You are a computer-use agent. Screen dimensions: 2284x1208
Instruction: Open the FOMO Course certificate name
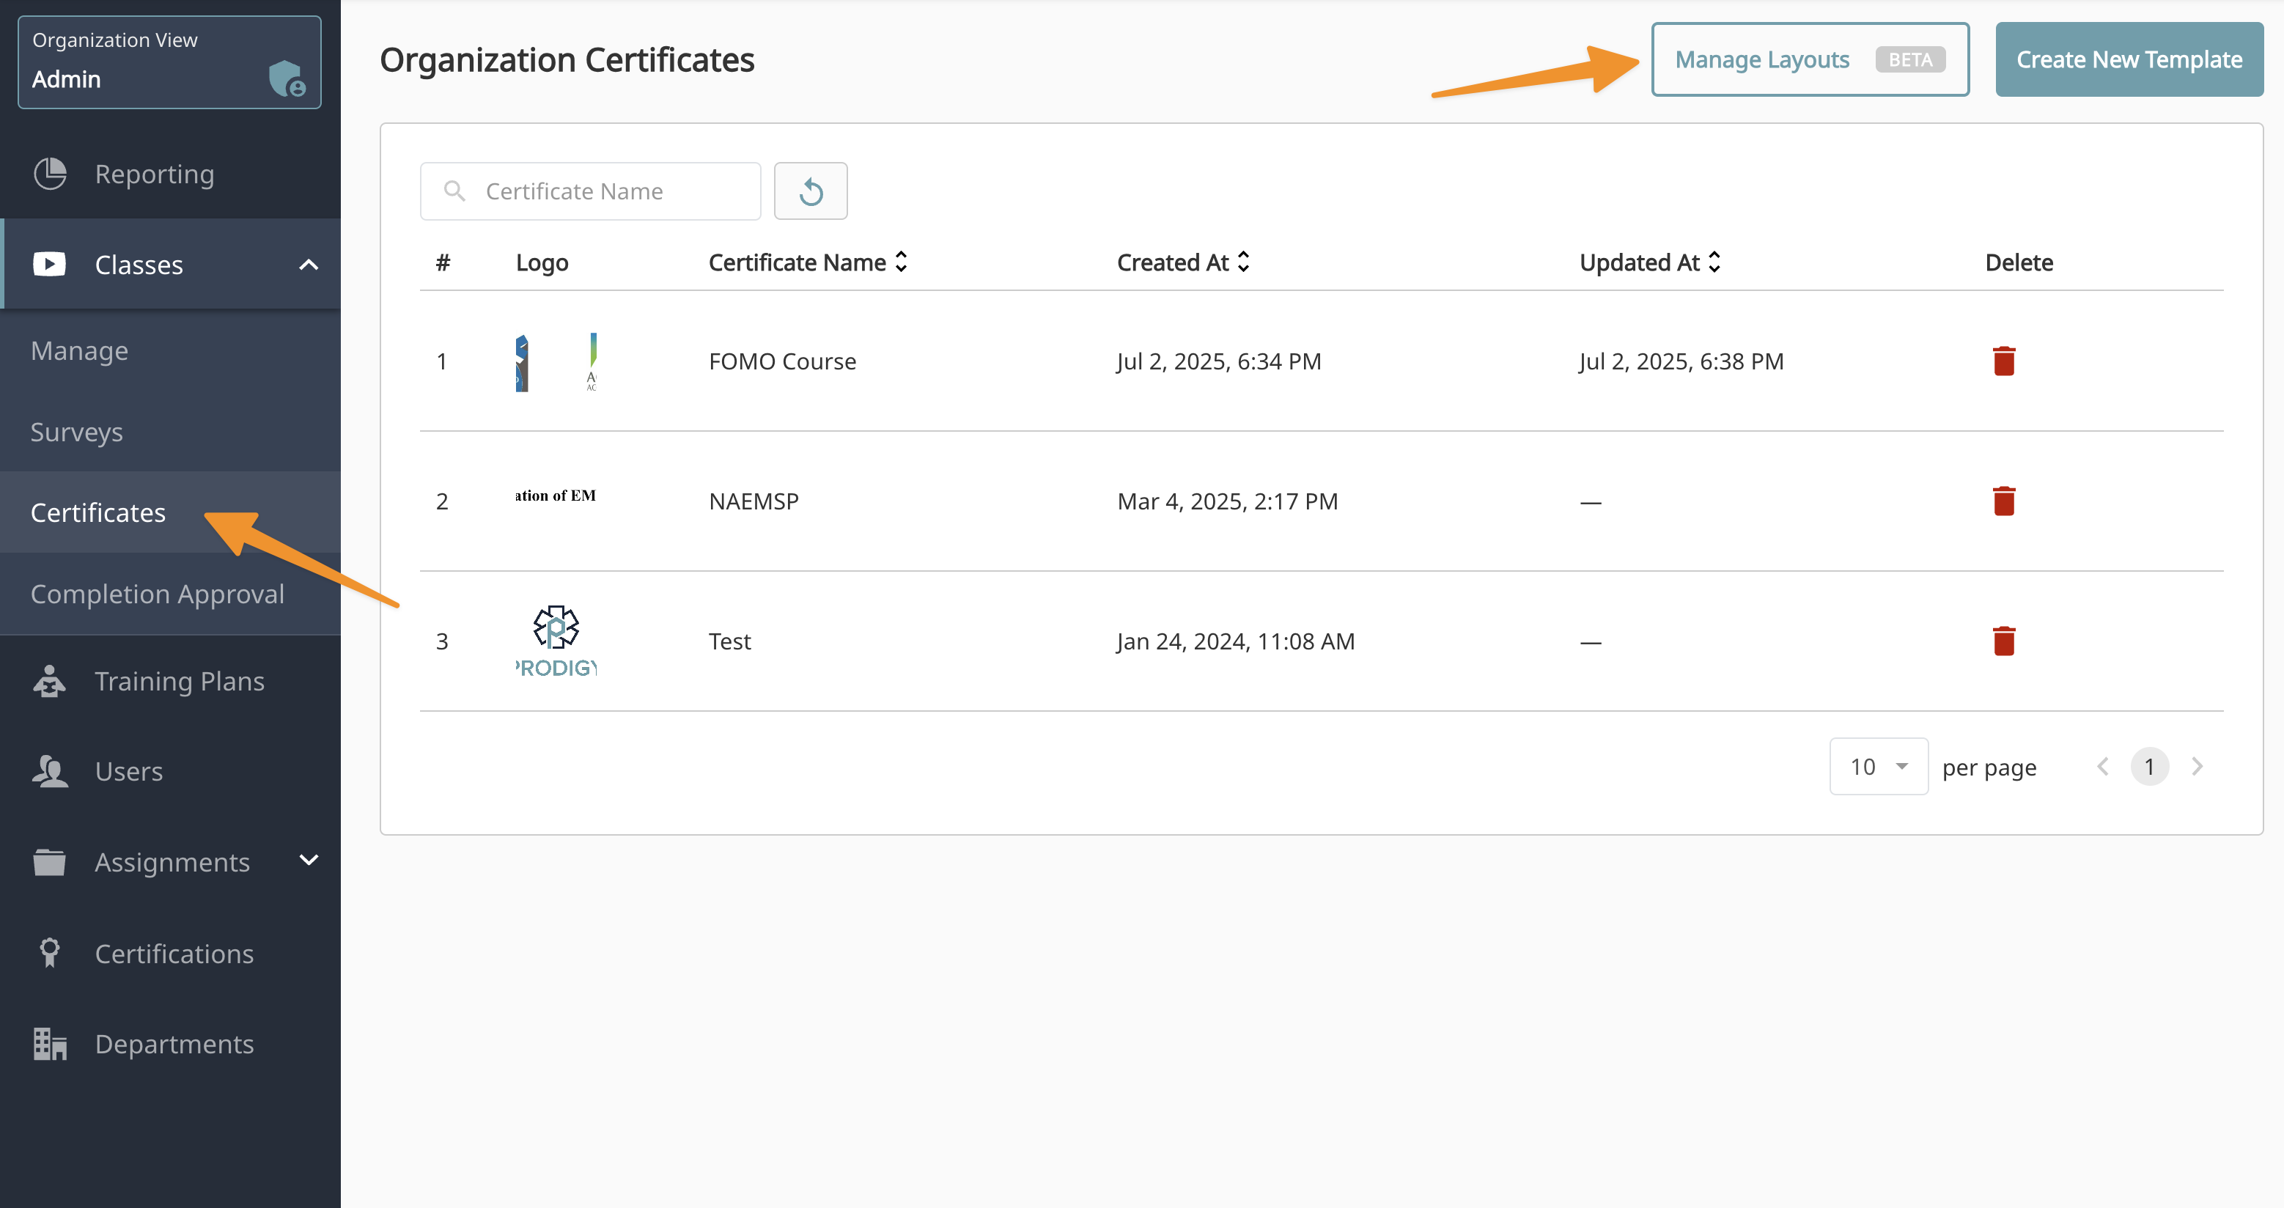(x=783, y=361)
